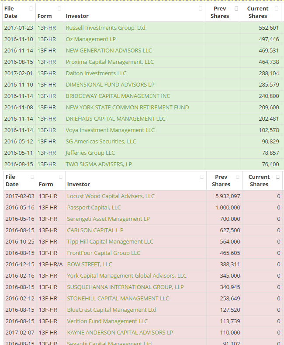This screenshot has width=284, height=345.
Task: Sort pink table by Prev Shares header text
Action: coord(221,181)
